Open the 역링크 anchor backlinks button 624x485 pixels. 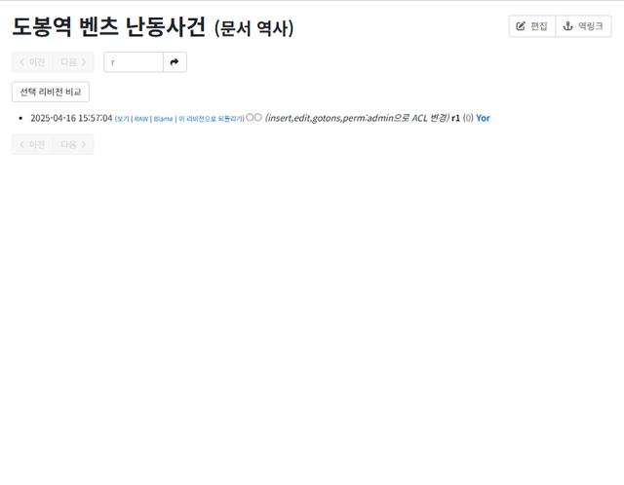coord(583,26)
